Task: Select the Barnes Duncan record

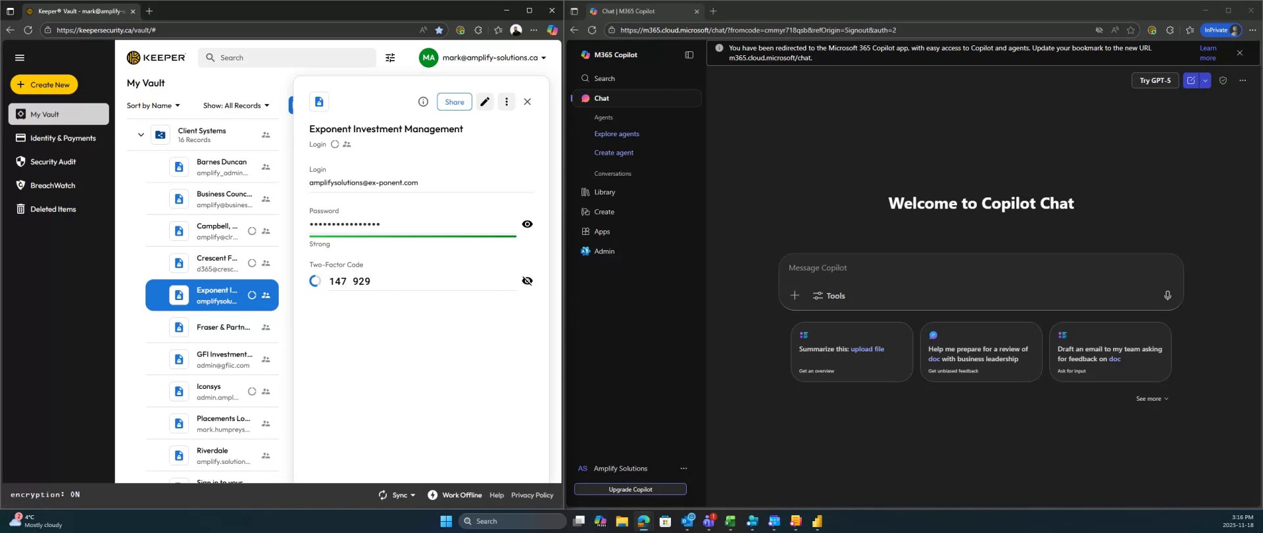Action: [x=212, y=167]
